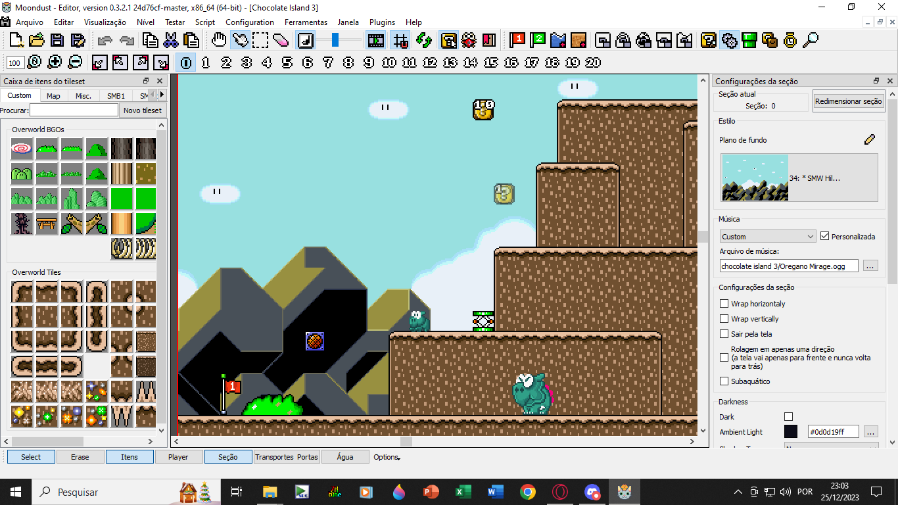
Task: Enable the Subaquático checkbox
Action: tap(724, 381)
